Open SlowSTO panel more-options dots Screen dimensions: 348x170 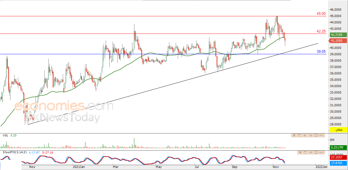point(321,152)
